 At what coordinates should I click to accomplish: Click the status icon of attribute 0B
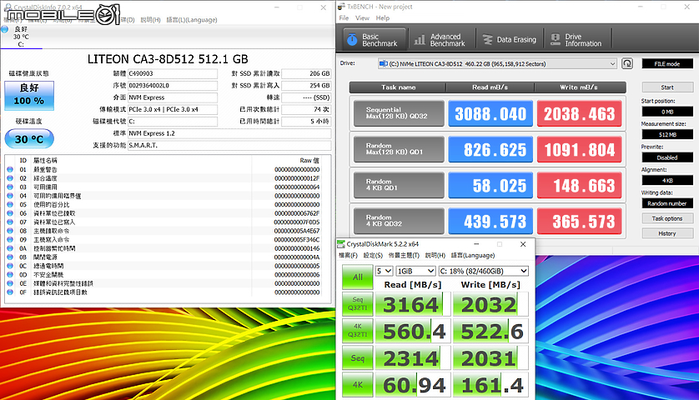tap(10, 257)
